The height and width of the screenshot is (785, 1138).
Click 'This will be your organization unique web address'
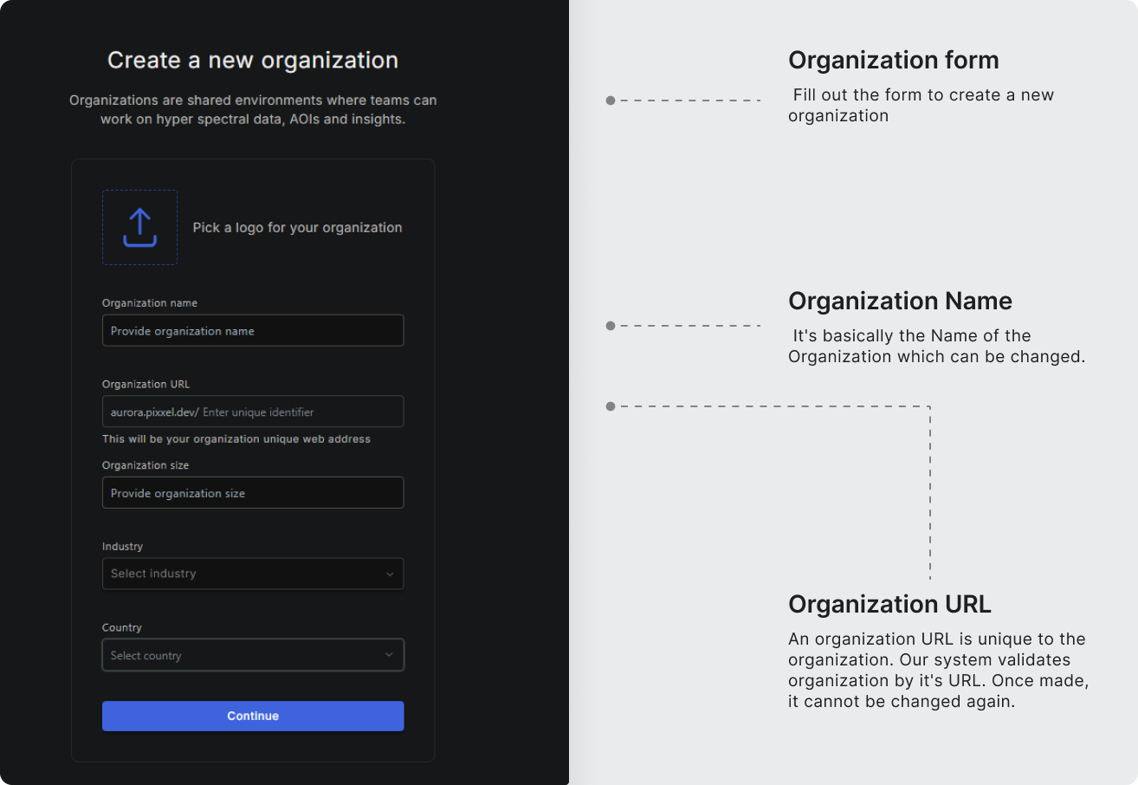click(236, 439)
